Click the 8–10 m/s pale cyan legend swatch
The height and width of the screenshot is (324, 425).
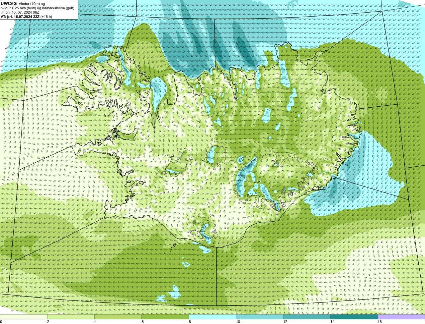pos(212,317)
